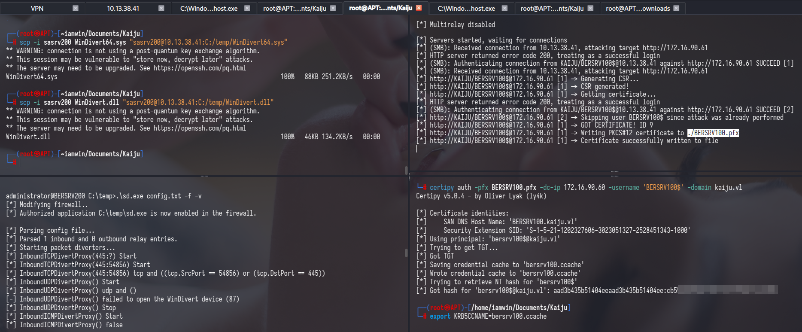Click the 'Trying to get TGT...' line
Screen dimensions: 802x332
point(457,247)
